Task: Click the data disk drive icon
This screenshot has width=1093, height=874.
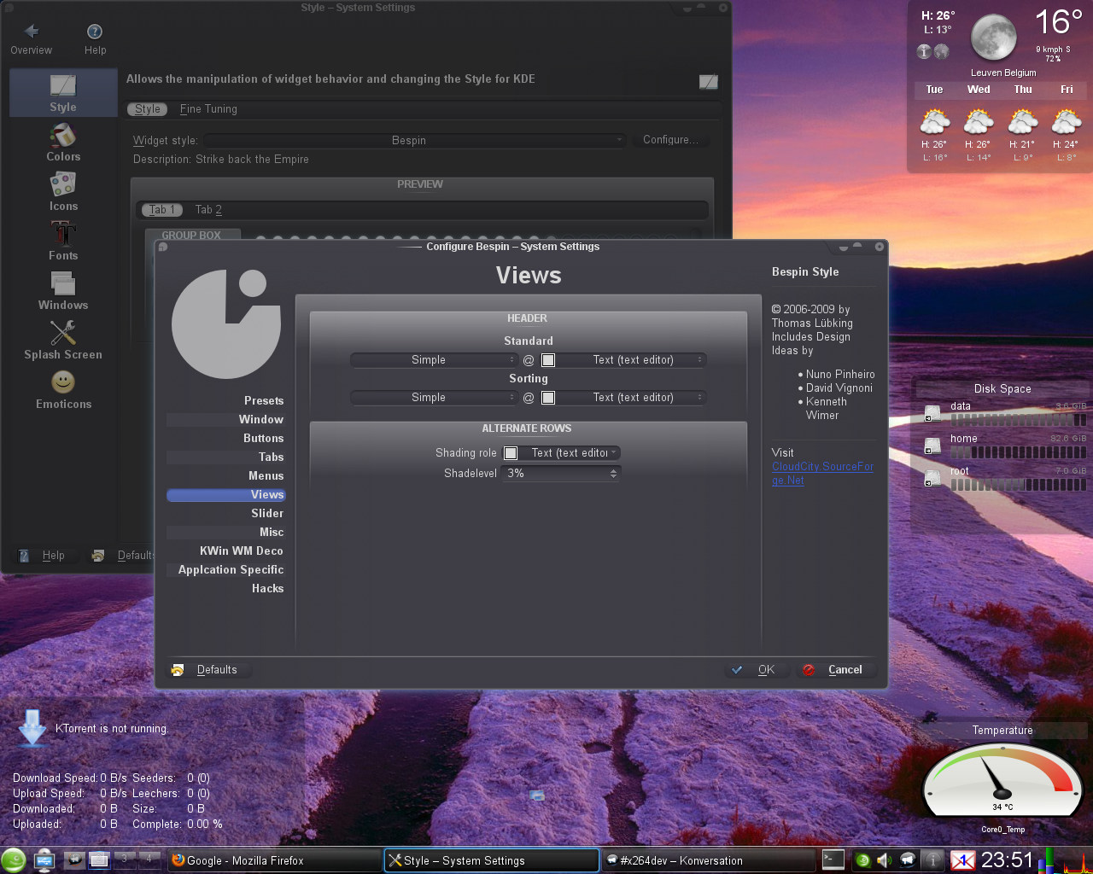Action: click(x=932, y=414)
